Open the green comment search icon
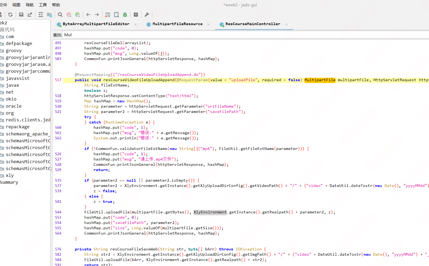 [77, 15]
